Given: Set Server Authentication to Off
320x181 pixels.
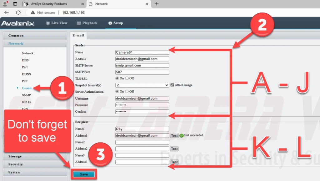Looking at the screenshot, I should tap(127, 91).
